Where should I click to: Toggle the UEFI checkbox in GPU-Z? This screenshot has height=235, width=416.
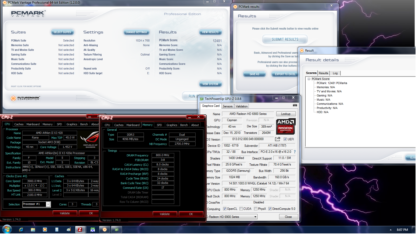click(285, 139)
